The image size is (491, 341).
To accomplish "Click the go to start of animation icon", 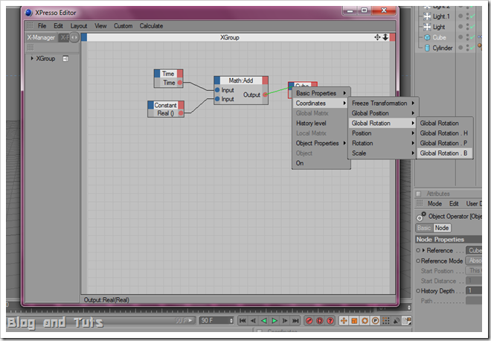I will pyautogui.click(x=243, y=321).
